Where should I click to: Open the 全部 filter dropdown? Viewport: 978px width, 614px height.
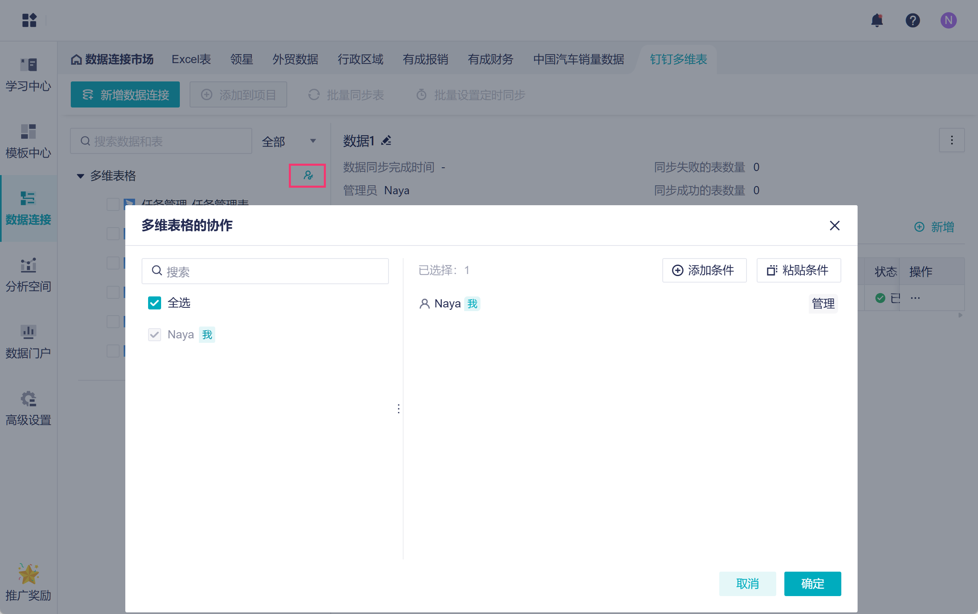289,141
